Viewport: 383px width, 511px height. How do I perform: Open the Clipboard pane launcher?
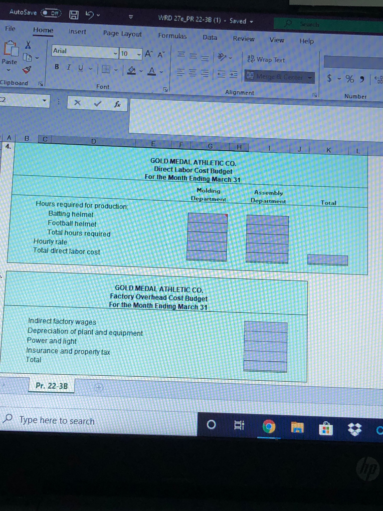pyautogui.click(x=40, y=84)
